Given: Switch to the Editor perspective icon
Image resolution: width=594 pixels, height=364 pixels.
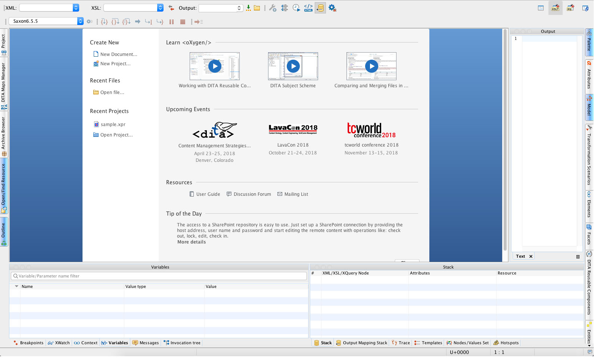Looking at the screenshot, I should 541,8.
